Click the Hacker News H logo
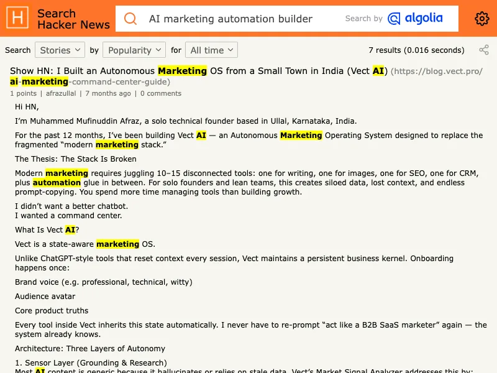497x373 pixels. point(17,18)
